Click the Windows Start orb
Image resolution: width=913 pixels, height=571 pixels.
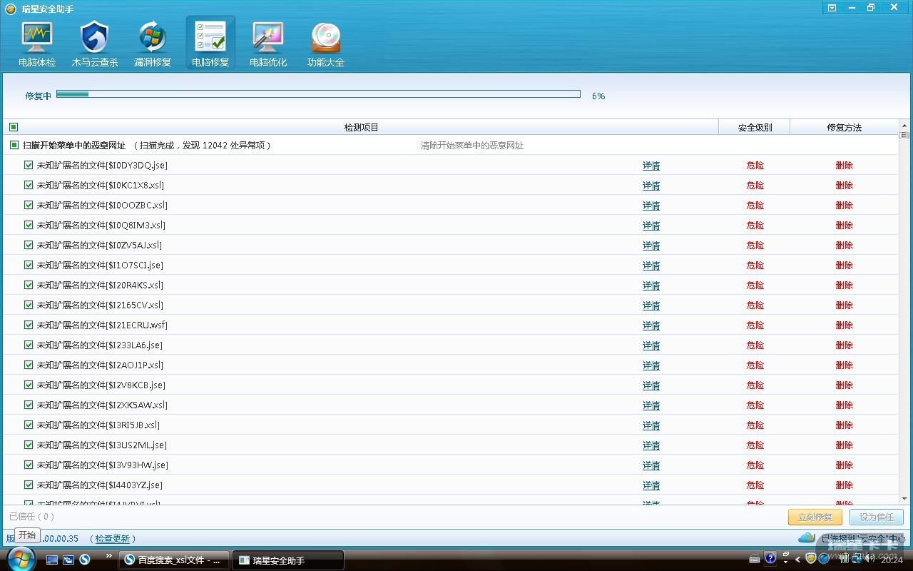pos(19,559)
